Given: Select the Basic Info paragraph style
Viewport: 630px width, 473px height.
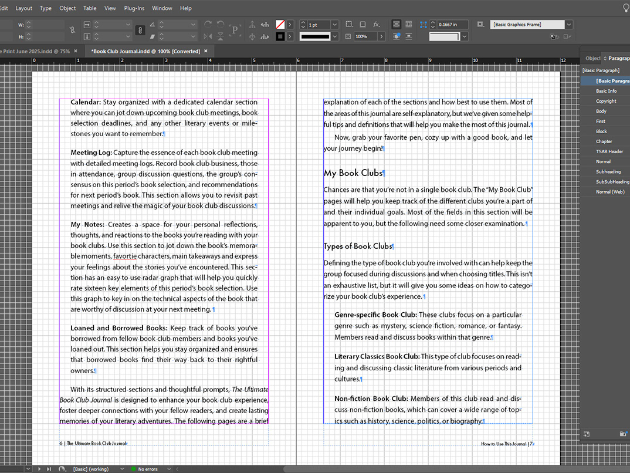Looking at the screenshot, I should point(606,91).
